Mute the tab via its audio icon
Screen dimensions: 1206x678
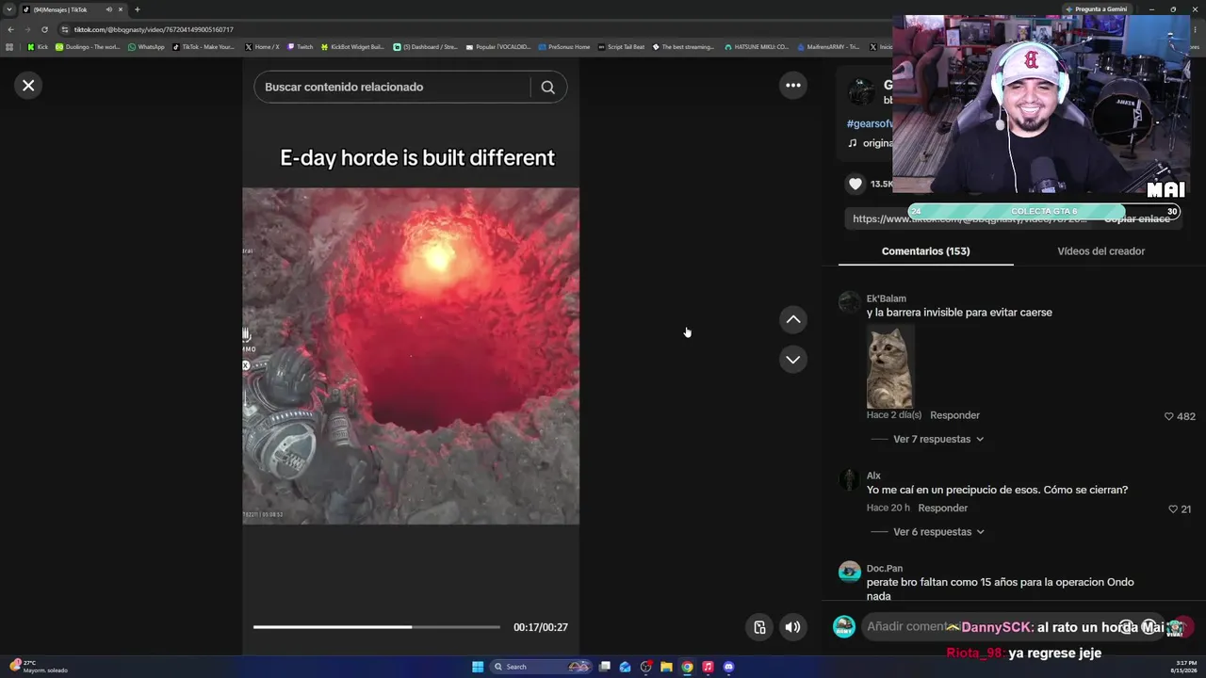[x=108, y=9]
